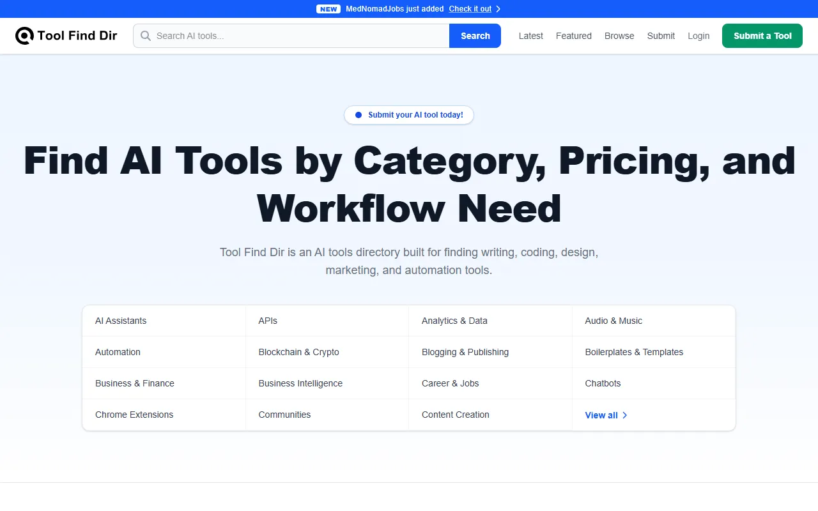Viewport: 818px width, 511px height.
Task: Click the Submit your AI tool today pill
Action: click(409, 115)
